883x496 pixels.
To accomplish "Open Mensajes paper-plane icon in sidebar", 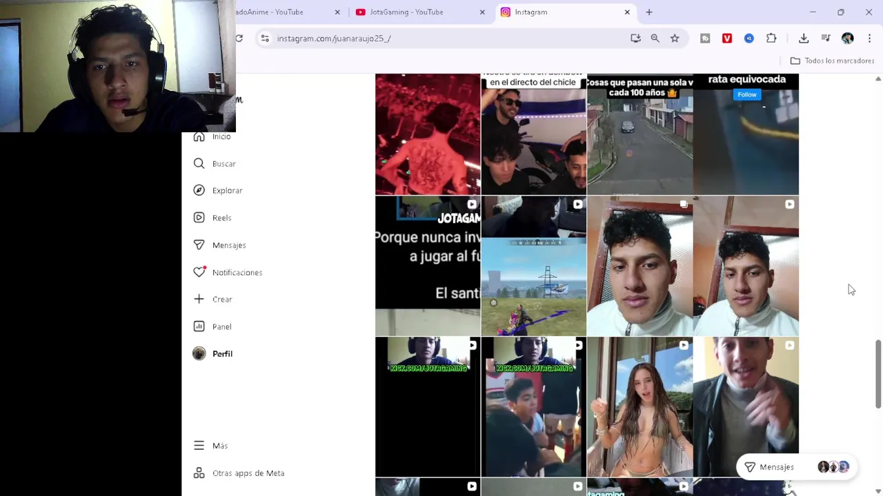I will [x=199, y=245].
